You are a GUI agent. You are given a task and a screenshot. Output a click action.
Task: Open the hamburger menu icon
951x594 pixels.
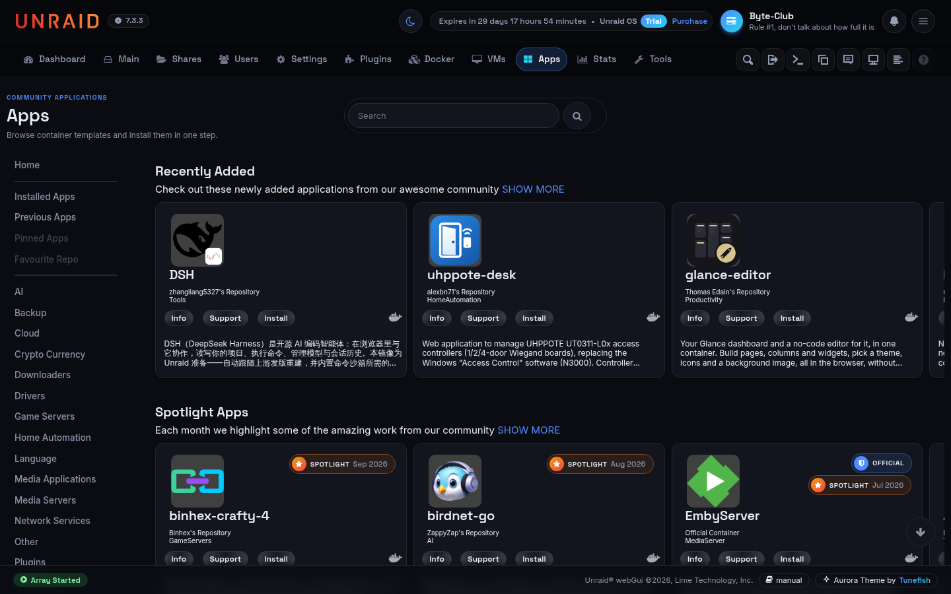[x=923, y=21]
